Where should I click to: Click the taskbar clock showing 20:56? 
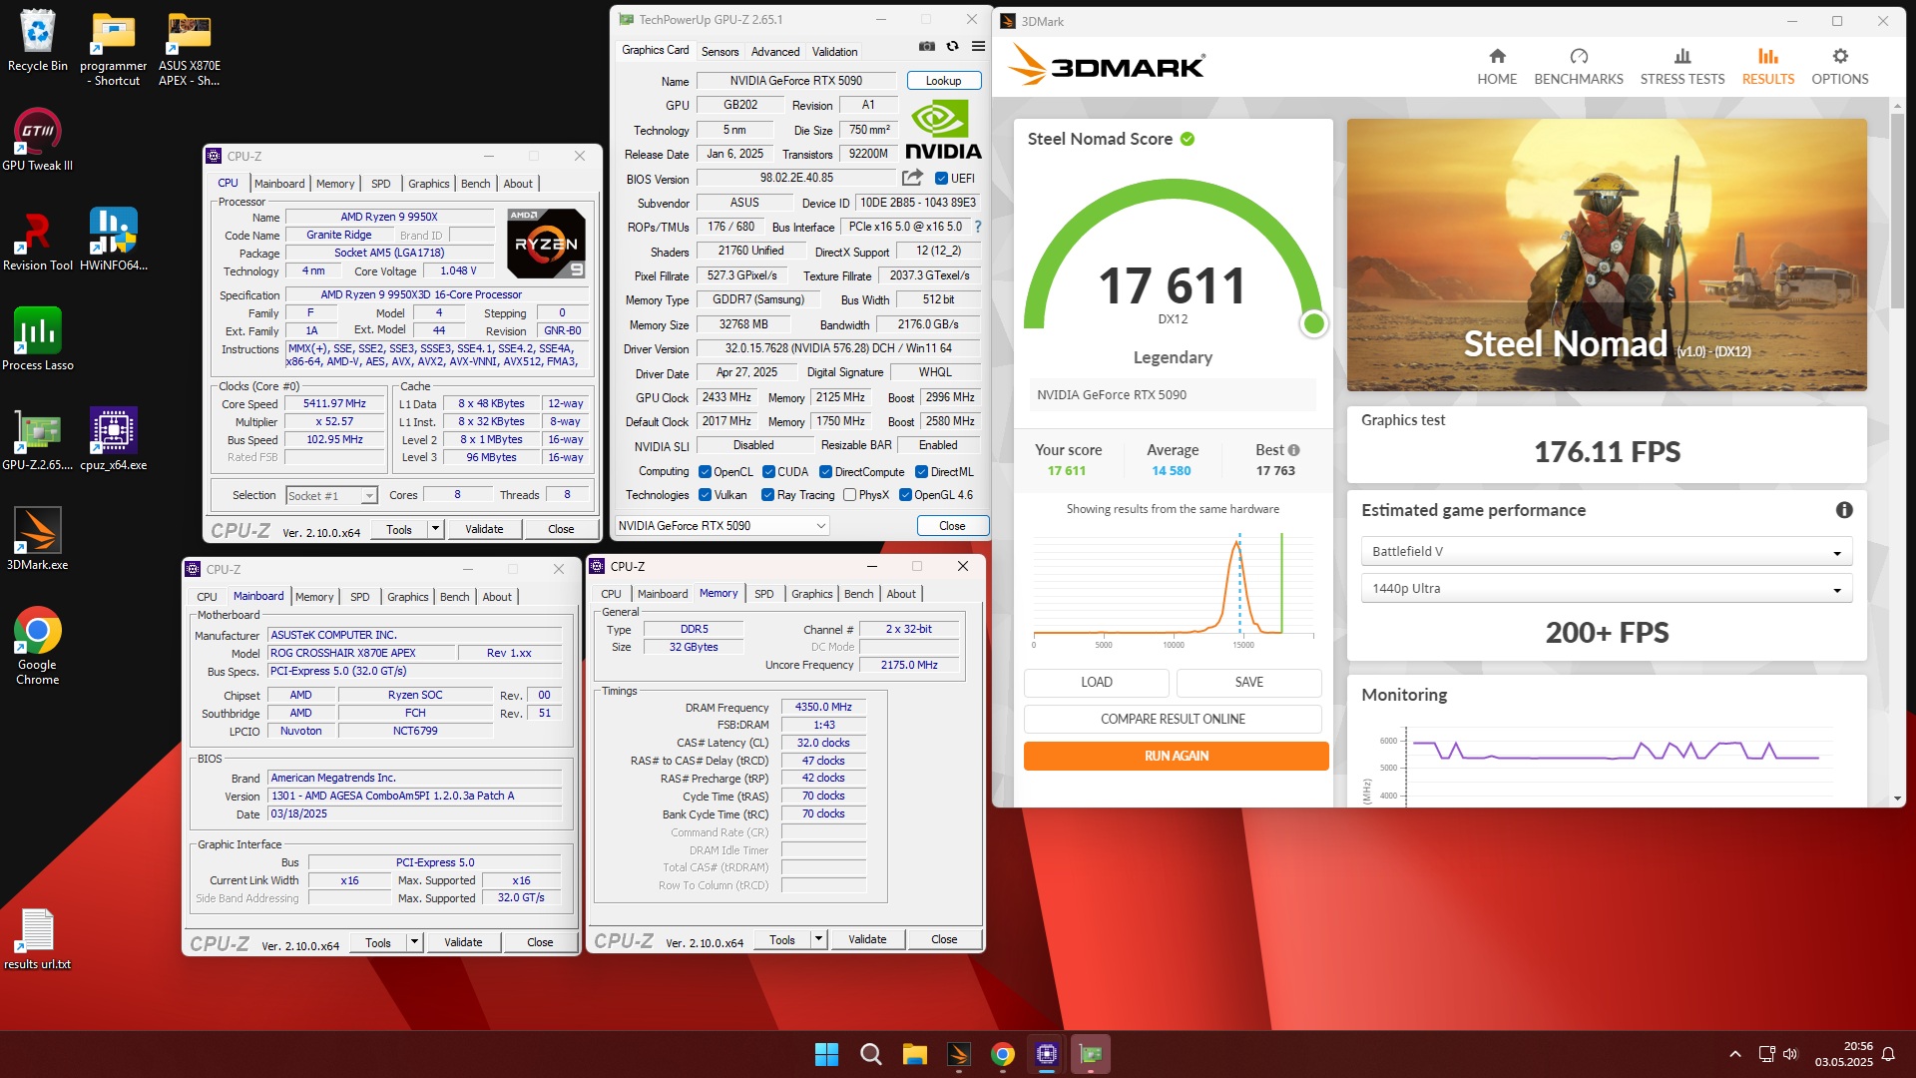coord(1844,1054)
